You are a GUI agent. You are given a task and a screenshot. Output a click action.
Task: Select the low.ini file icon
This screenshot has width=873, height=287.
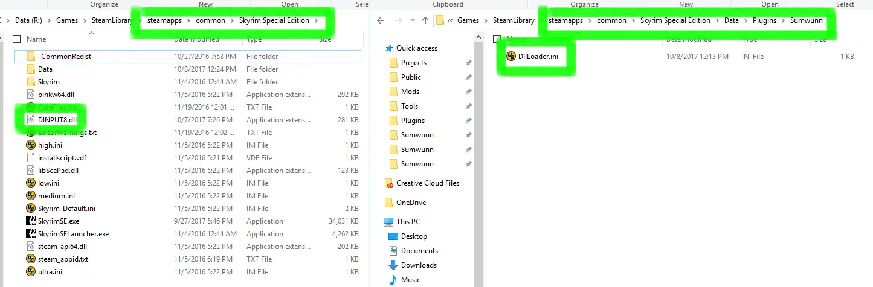(31, 183)
